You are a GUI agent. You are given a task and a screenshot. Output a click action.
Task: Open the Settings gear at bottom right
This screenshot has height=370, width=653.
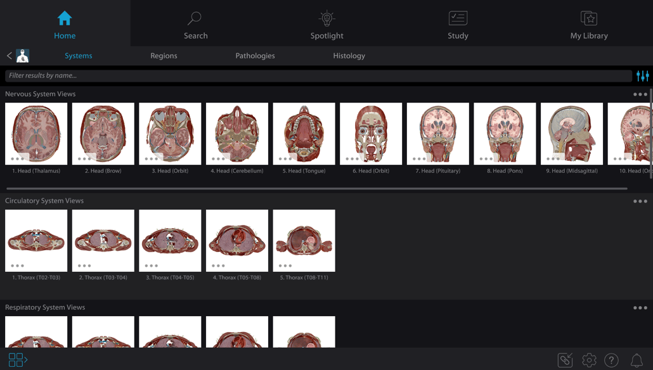(x=588, y=359)
